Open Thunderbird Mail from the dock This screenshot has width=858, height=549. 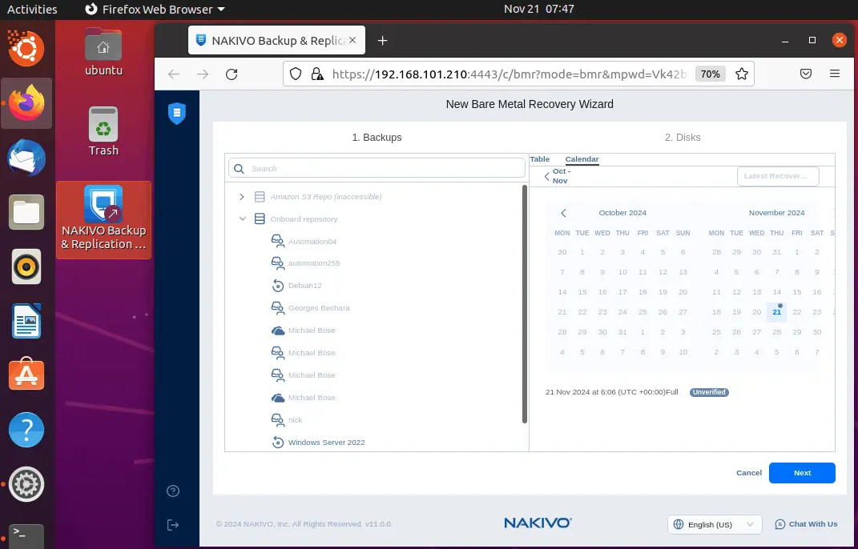[26, 158]
